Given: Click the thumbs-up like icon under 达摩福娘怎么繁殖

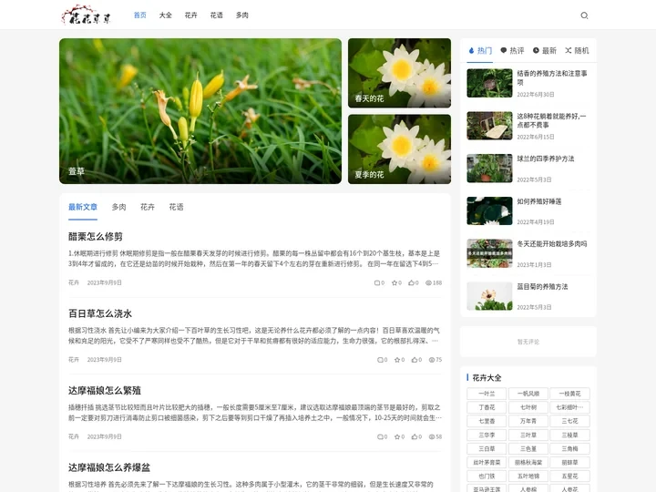Looking at the screenshot, I should [415, 436].
